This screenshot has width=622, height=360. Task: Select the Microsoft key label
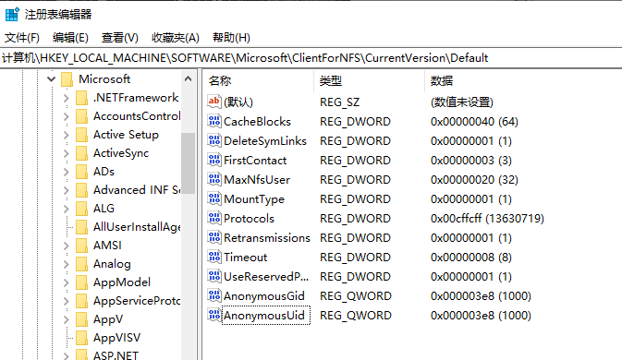click(104, 79)
